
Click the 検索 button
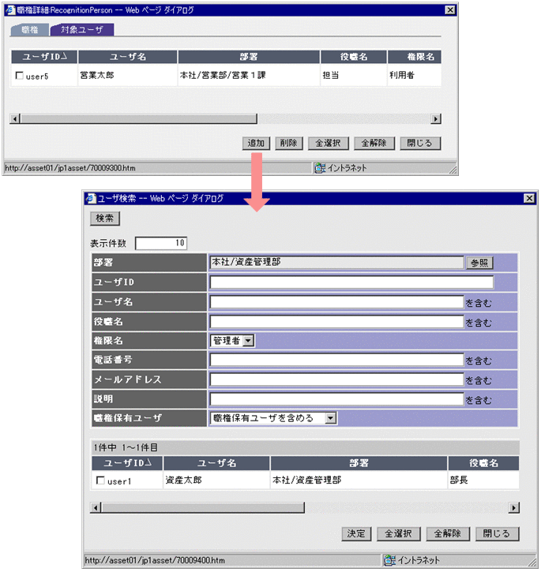pos(105,218)
